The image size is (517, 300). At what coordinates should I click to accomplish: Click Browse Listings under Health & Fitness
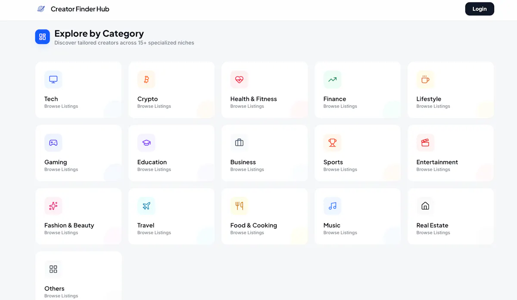(x=247, y=106)
